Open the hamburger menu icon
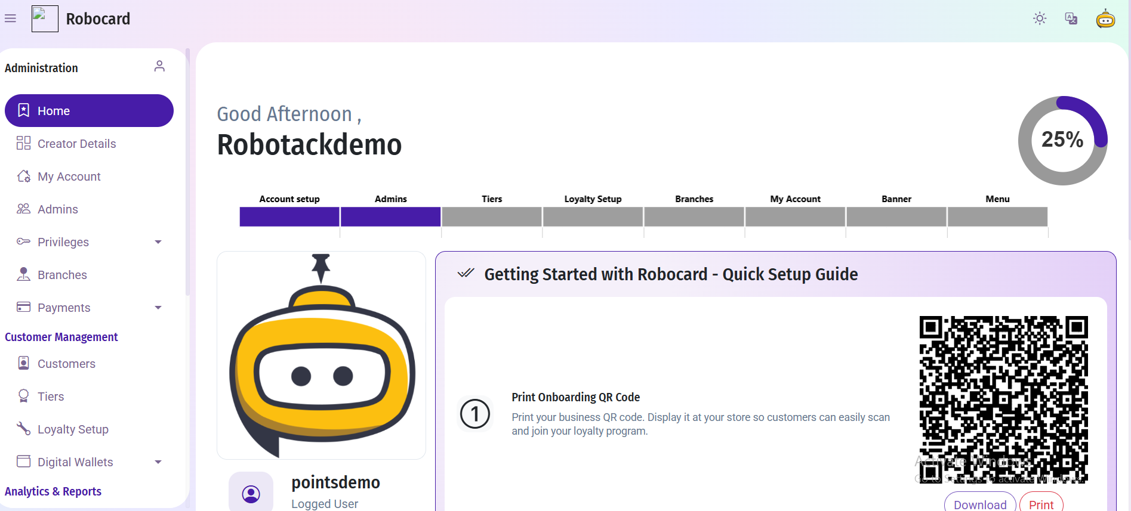Screen dimensions: 1131x511 10,18
